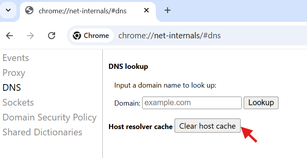This screenshot has height=158, width=307.
Task: Click the Clear host cache button
Action: [x=207, y=126]
